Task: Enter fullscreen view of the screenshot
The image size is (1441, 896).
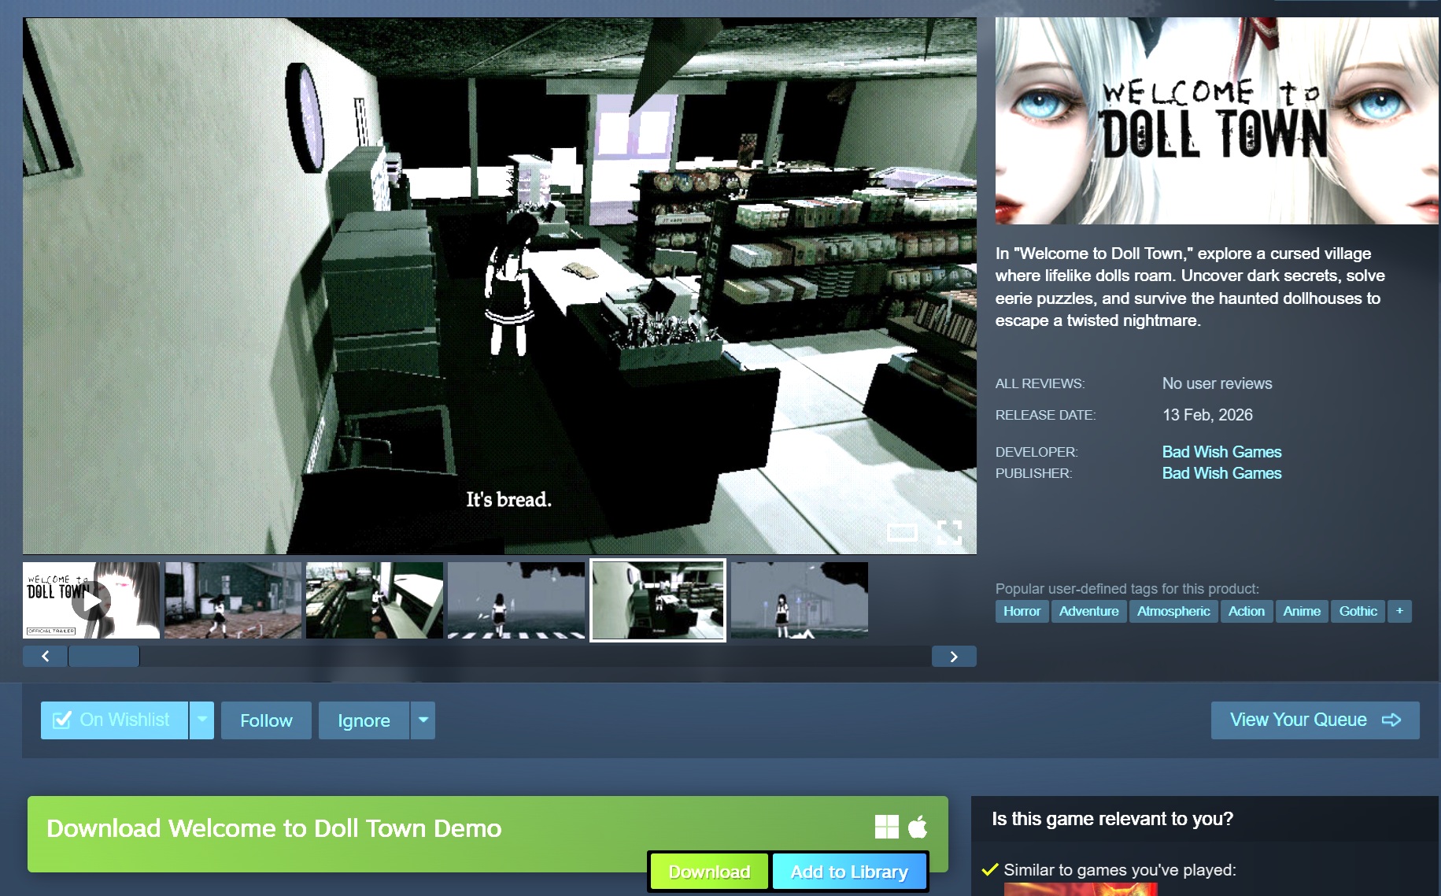Action: tap(949, 533)
